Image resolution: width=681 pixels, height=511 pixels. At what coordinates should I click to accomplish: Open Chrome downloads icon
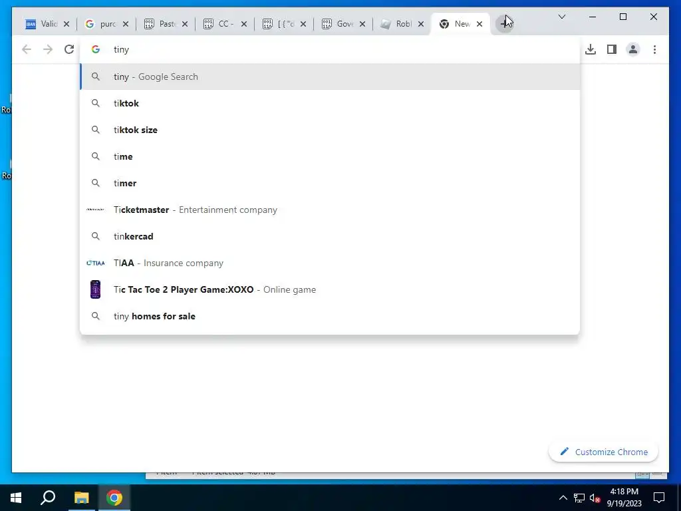591,49
